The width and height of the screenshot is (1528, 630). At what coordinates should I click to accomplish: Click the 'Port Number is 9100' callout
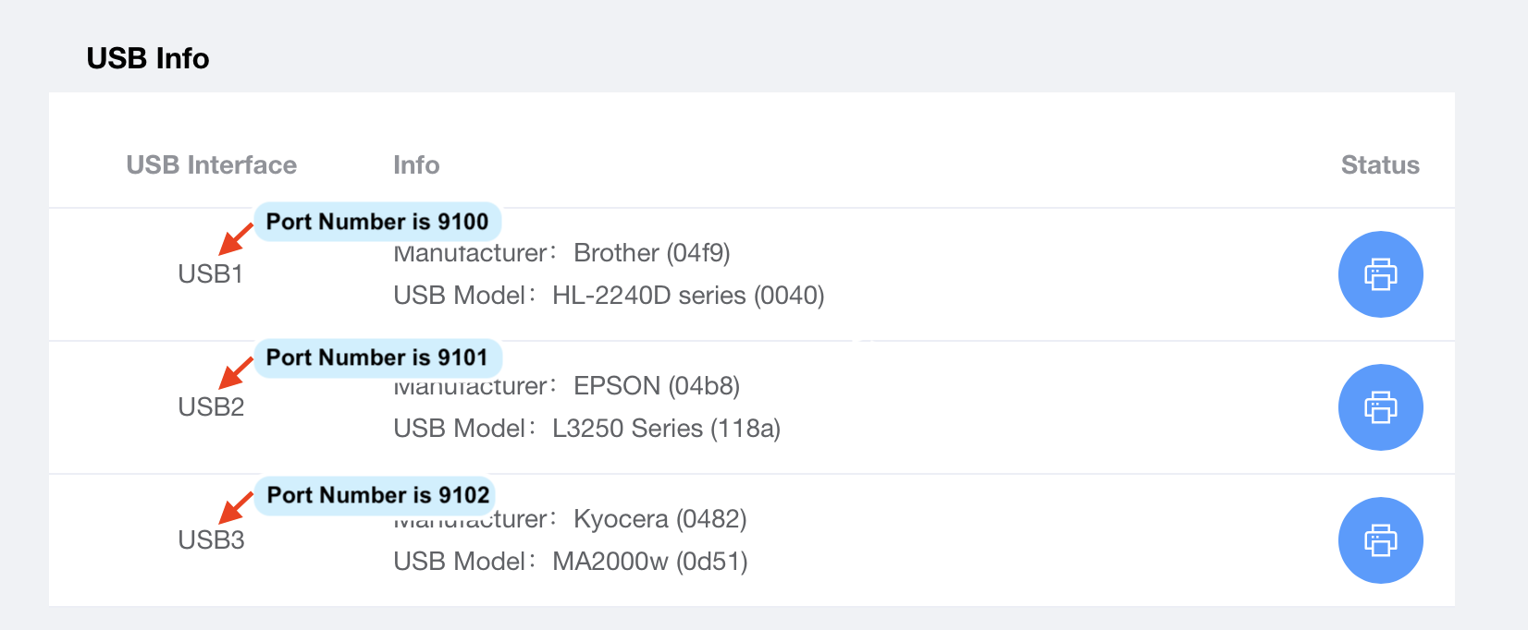click(x=377, y=222)
